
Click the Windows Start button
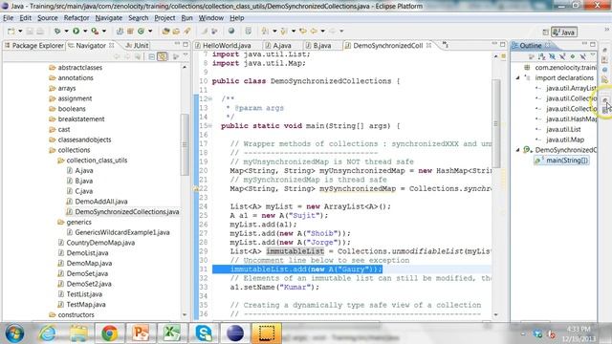pyautogui.click(x=14, y=333)
